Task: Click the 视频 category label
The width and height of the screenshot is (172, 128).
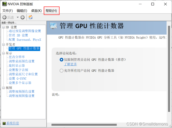Action: [x=9, y=88]
